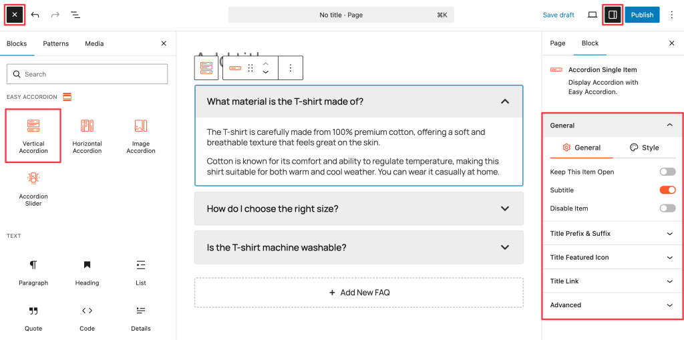Image resolution: width=684 pixels, height=340 pixels.
Task: Switch to the Patterns tab
Action: pyautogui.click(x=56, y=43)
